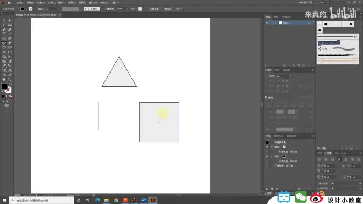Open the fill color dropdown arrow
Viewport: 363px width, 204px height.
(x=26, y=9)
